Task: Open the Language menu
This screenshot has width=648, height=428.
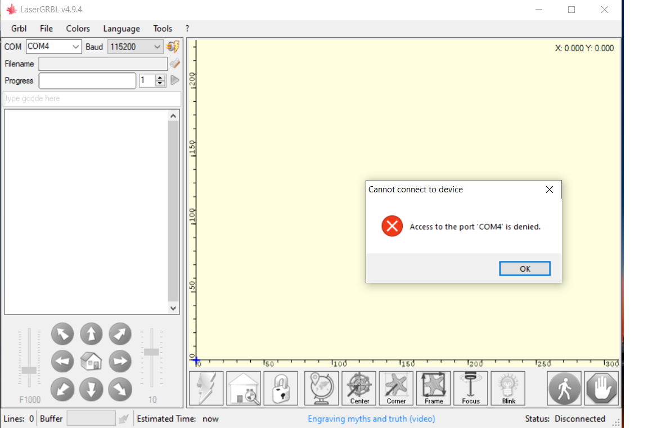Action: pyautogui.click(x=121, y=29)
